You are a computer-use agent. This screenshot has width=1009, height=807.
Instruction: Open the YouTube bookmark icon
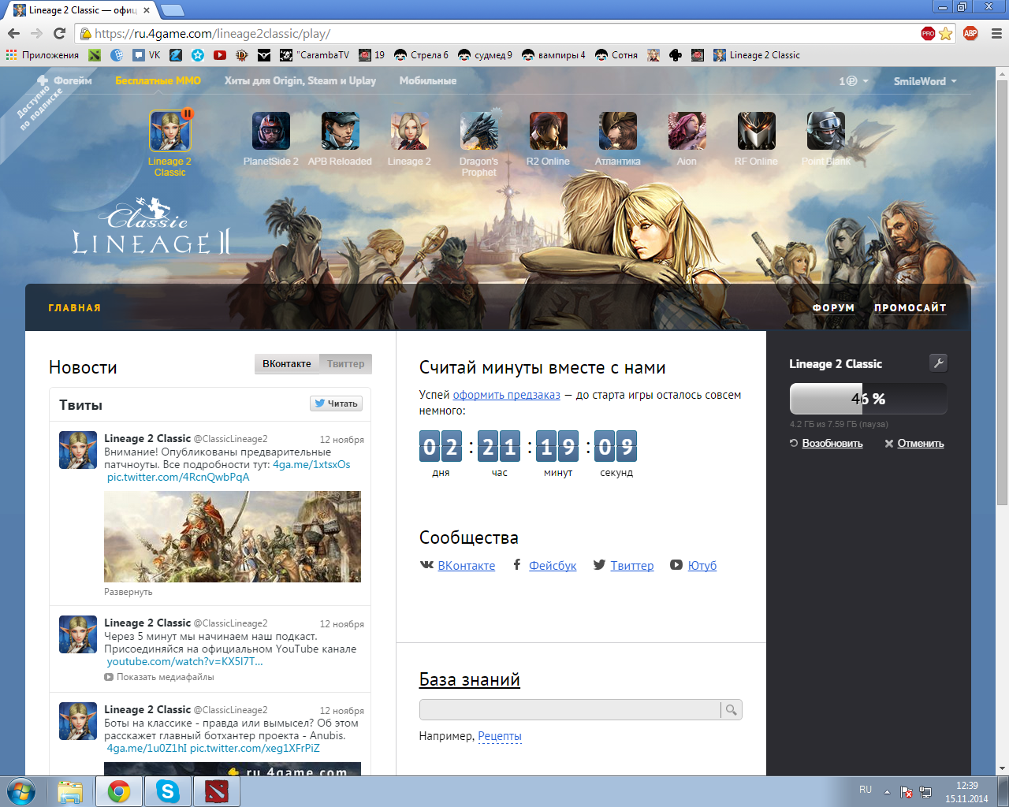220,55
